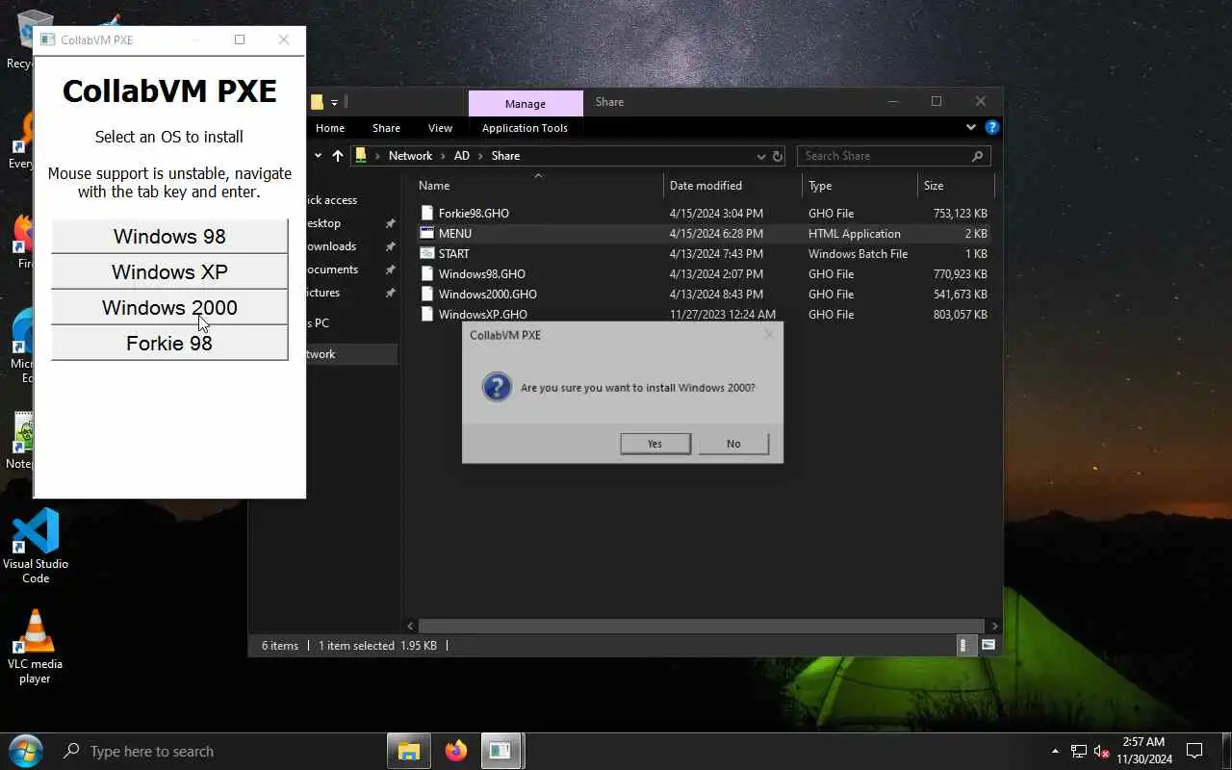Open the Application Tools ribbon tab
The height and width of the screenshot is (770, 1232).
point(525,128)
